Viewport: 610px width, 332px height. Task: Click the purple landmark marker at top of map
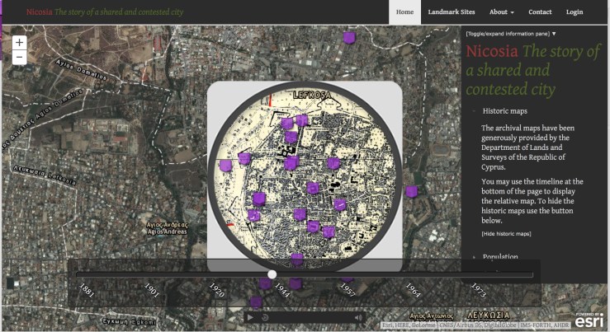(x=350, y=38)
